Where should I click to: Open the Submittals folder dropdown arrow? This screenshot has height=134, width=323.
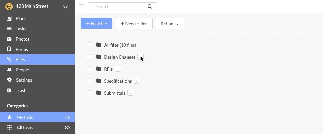click(130, 93)
